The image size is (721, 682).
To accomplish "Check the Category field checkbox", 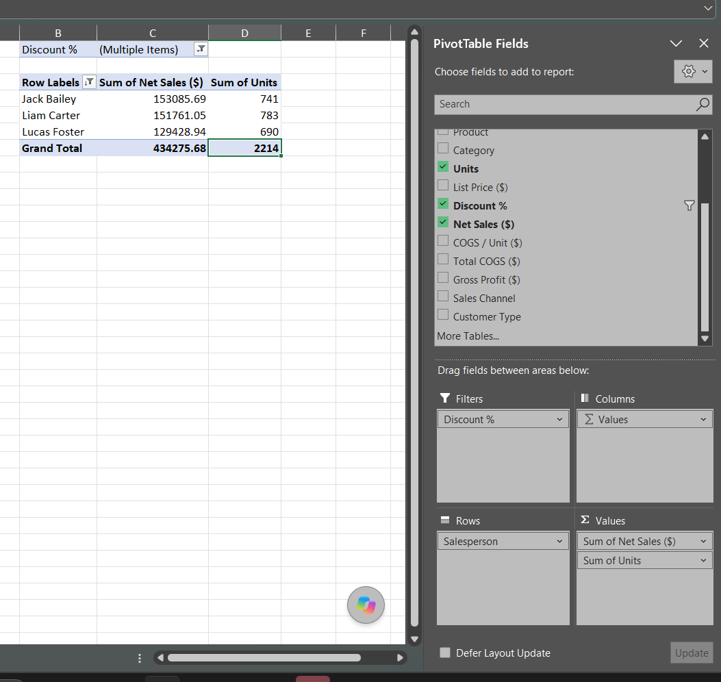I will tap(443, 149).
